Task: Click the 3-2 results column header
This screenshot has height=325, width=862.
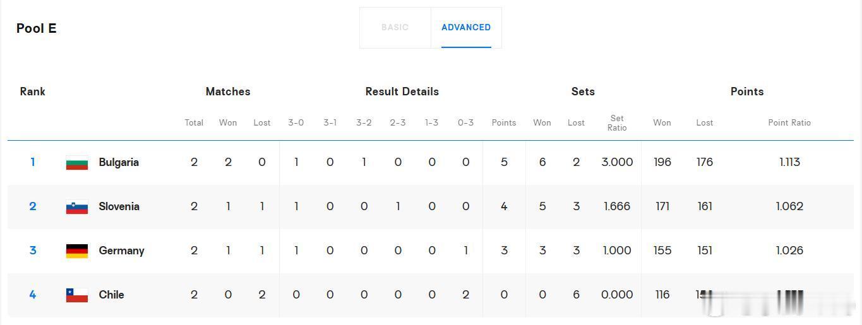Action: pyautogui.click(x=364, y=122)
